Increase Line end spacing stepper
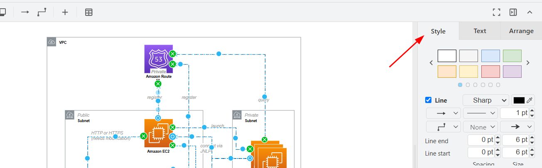542x168 pixels. pyautogui.click(x=498, y=138)
